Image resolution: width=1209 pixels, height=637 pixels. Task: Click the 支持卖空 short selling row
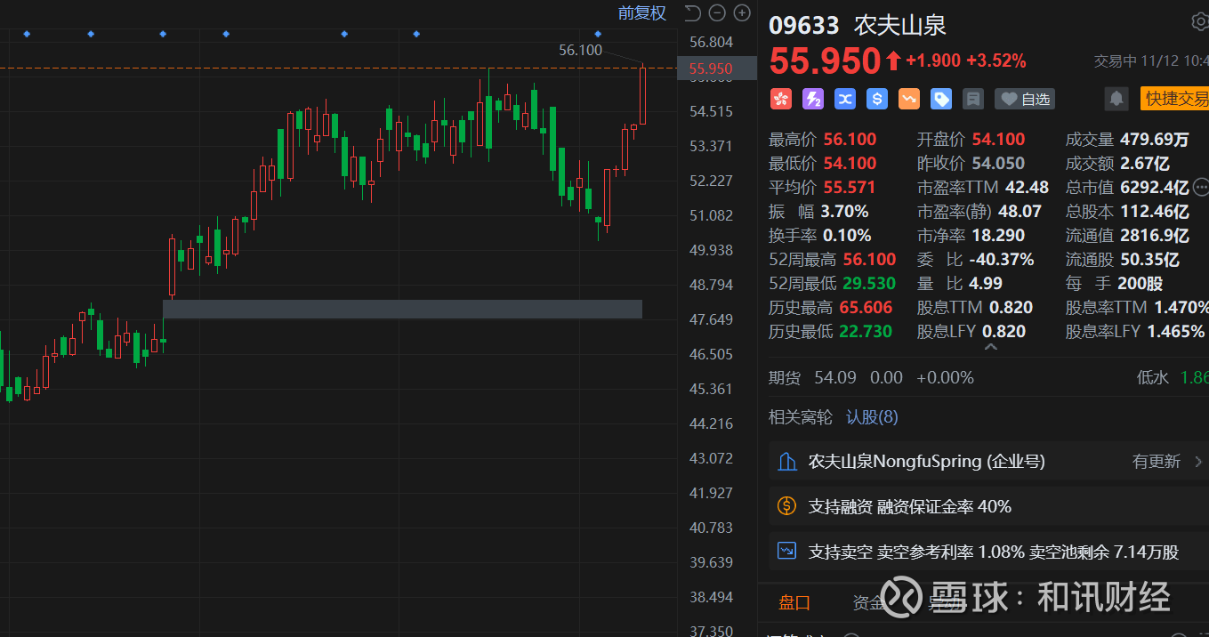click(x=988, y=552)
